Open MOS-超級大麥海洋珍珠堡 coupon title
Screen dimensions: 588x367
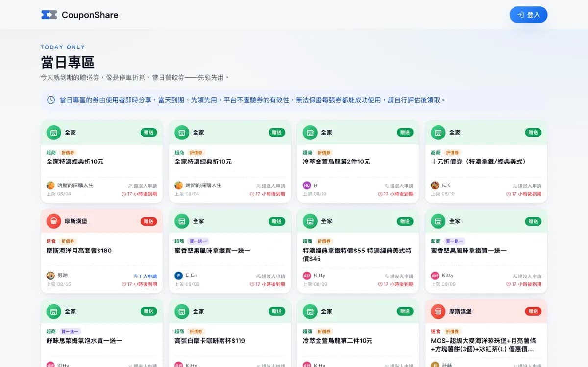click(x=483, y=345)
